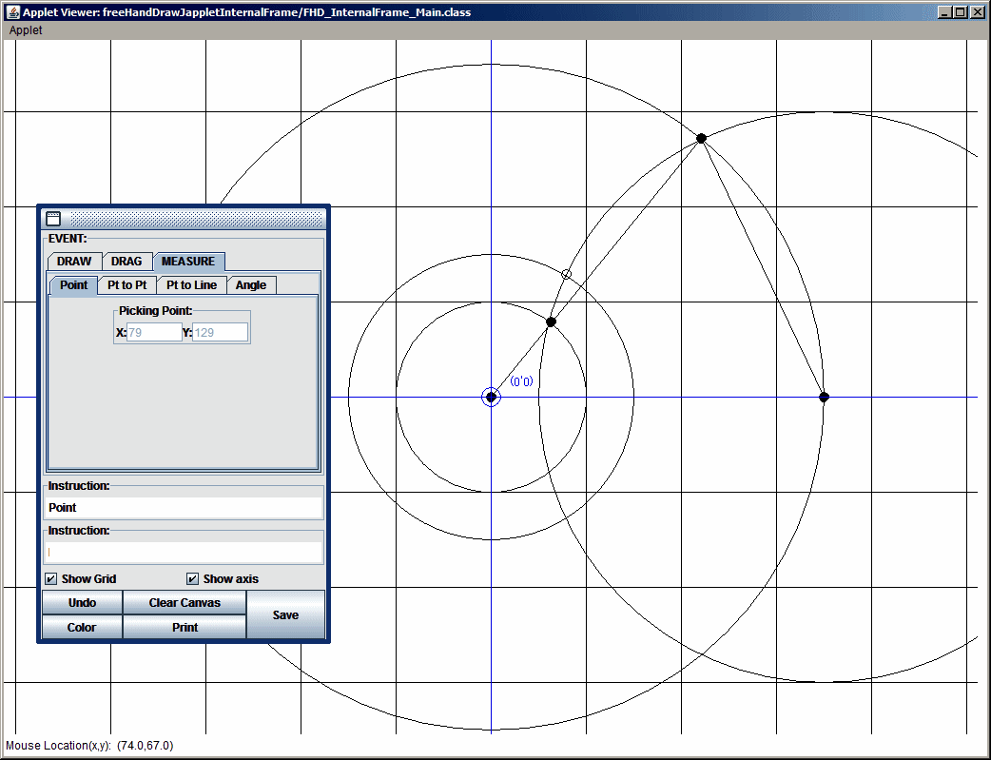Click the Java applet title bar icon

(x=12, y=12)
